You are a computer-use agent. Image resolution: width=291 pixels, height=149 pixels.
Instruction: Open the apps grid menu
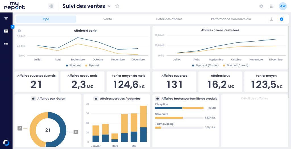point(272,6)
